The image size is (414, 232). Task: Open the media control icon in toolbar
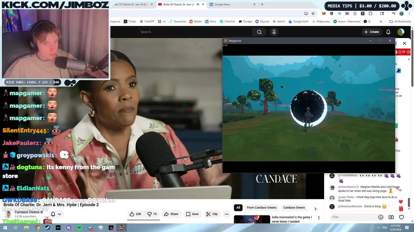pyautogui.click(x=394, y=14)
